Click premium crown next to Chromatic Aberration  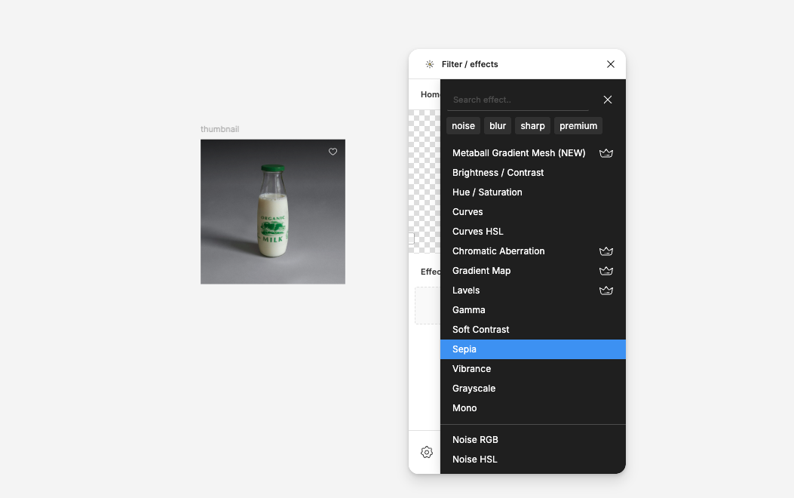pyautogui.click(x=605, y=251)
